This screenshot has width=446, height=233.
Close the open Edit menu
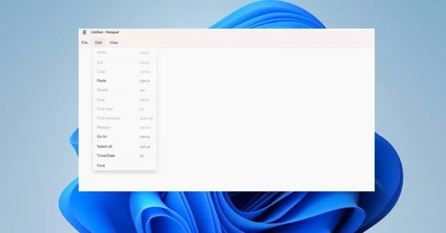click(99, 43)
